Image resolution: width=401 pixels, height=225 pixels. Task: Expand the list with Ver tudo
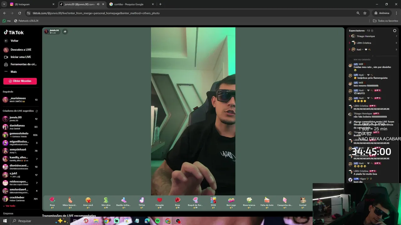point(9,206)
